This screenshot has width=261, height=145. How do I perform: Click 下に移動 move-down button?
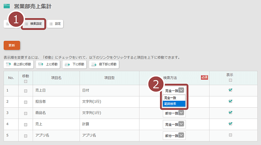(74, 64)
